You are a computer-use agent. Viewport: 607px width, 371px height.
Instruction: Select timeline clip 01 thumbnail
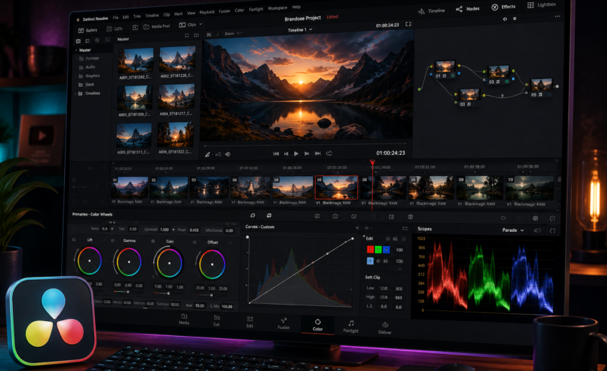(130, 187)
